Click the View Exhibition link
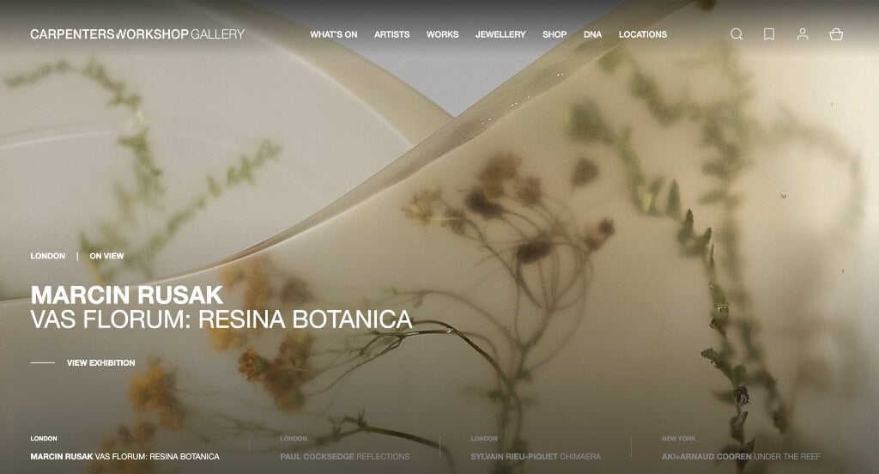879x474 pixels. tap(101, 363)
